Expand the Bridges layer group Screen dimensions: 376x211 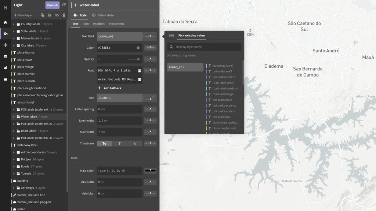[x=14, y=159]
